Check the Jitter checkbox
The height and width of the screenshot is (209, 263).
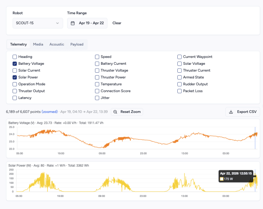pyautogui.click(x=97, y=98)
